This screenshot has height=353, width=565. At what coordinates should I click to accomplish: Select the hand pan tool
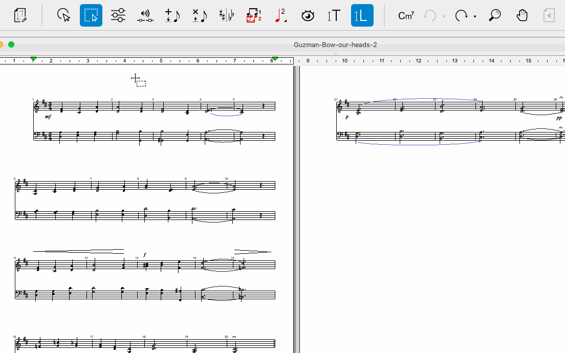521,15
